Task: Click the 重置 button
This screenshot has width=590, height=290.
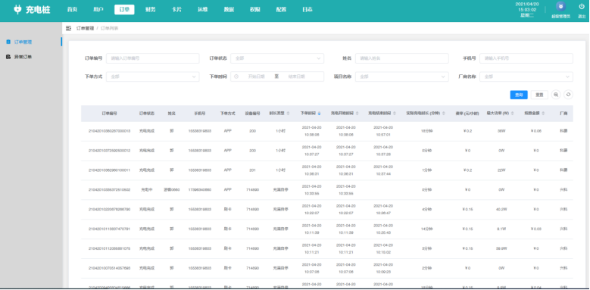Action: [x=539, y=95]
